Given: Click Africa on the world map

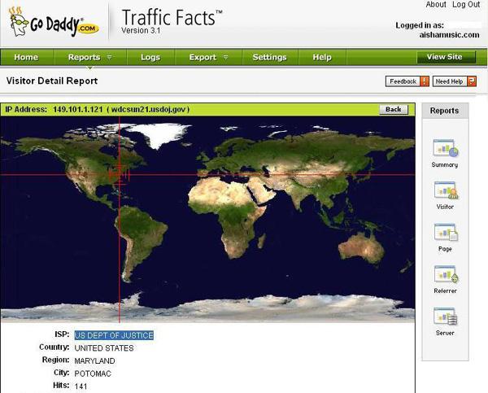Looking at the screenshot, I should (x=226, y=216).
